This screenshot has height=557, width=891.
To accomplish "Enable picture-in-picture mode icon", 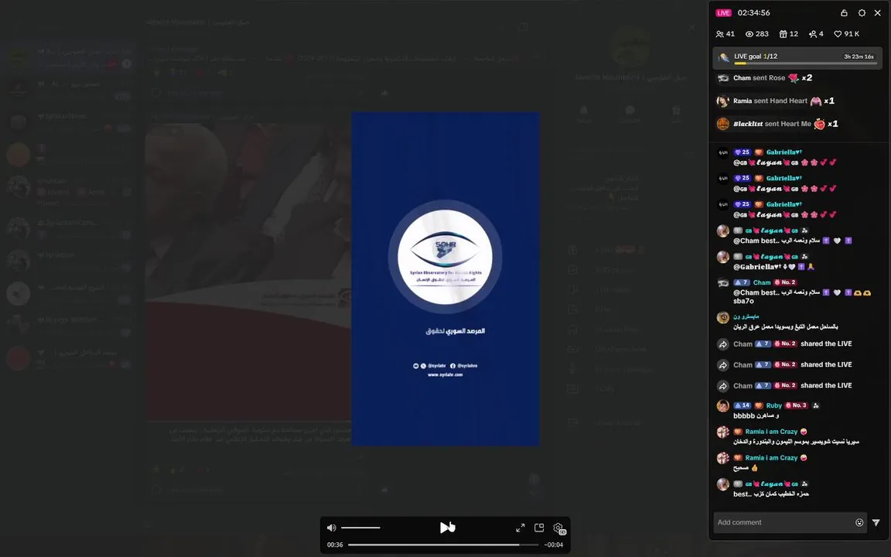I will coord(539,528).
